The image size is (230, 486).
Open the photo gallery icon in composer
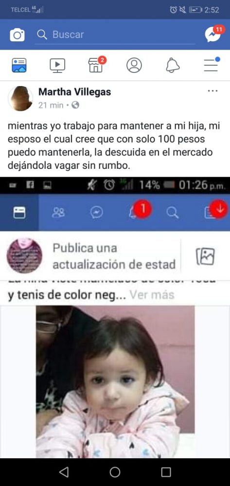coord(205,256)
